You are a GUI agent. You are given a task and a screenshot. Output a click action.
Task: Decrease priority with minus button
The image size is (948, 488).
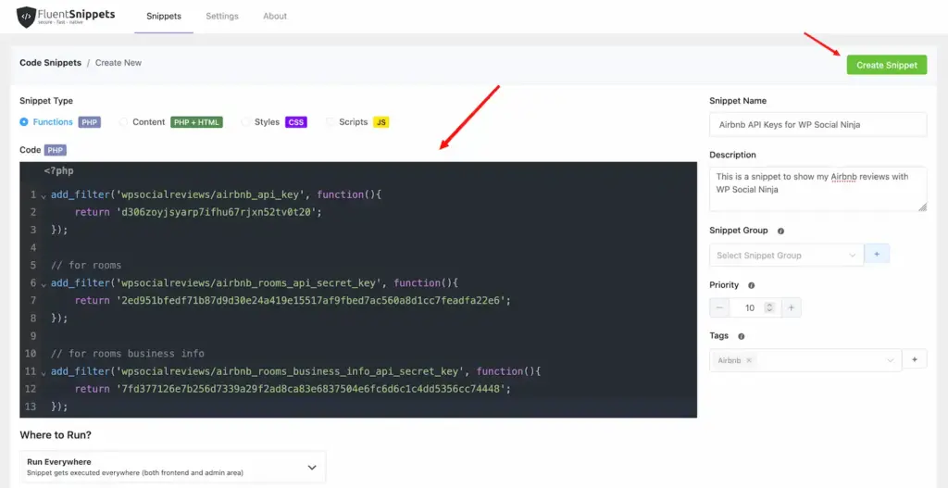(719, 307)
